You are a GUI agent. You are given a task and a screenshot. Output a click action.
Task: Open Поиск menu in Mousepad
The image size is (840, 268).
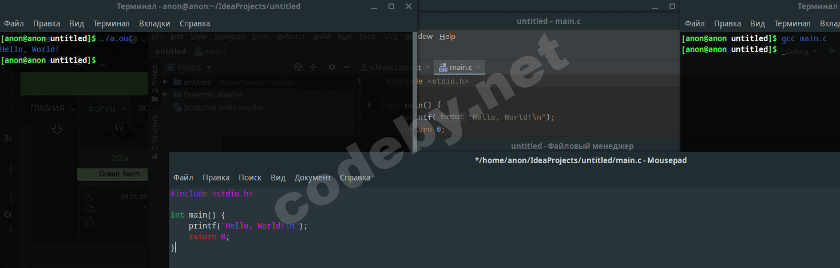coord(250,178)
